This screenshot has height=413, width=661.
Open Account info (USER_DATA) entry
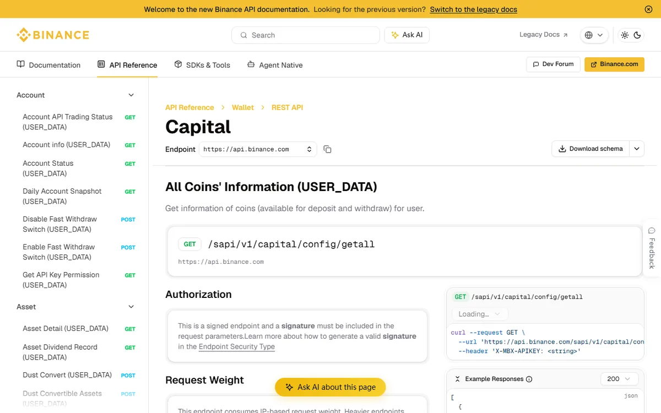[79, 145]
